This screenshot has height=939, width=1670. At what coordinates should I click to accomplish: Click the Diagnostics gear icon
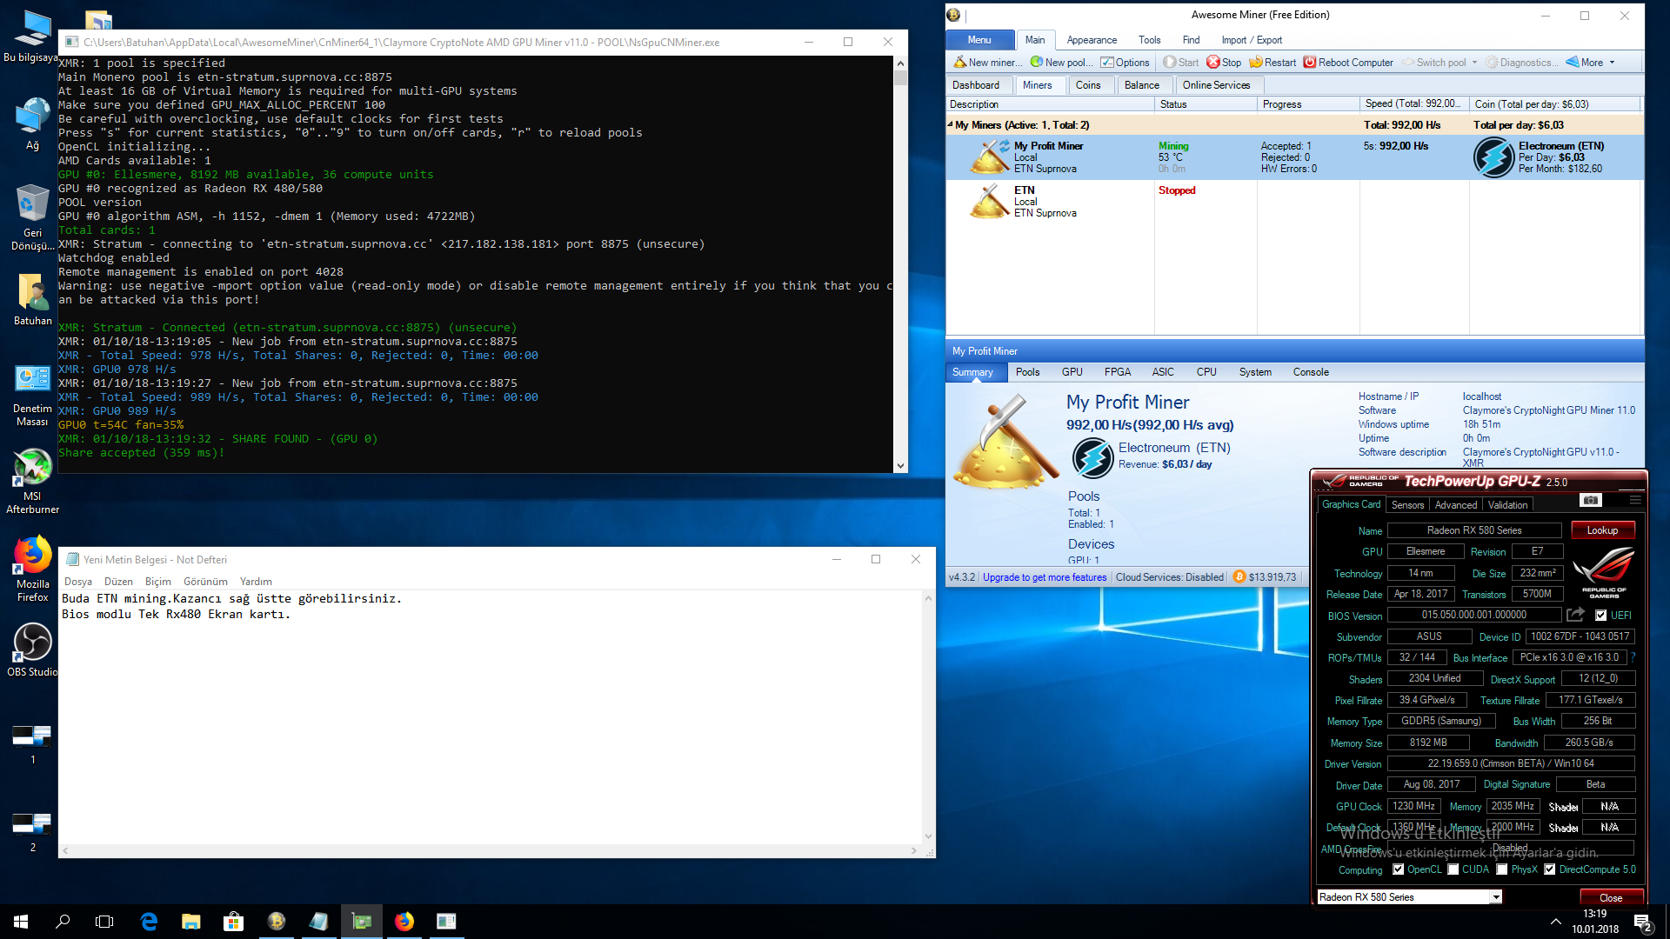[1492, 62]
